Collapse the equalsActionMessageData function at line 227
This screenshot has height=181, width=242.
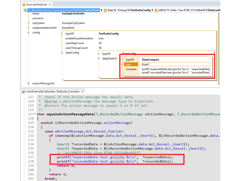coord(35,114)
